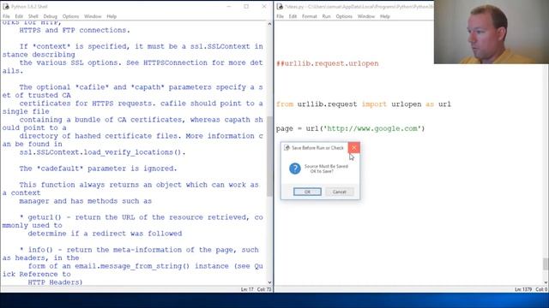Click the Python Shell vertical scrollbar thumb

point(269,156)
